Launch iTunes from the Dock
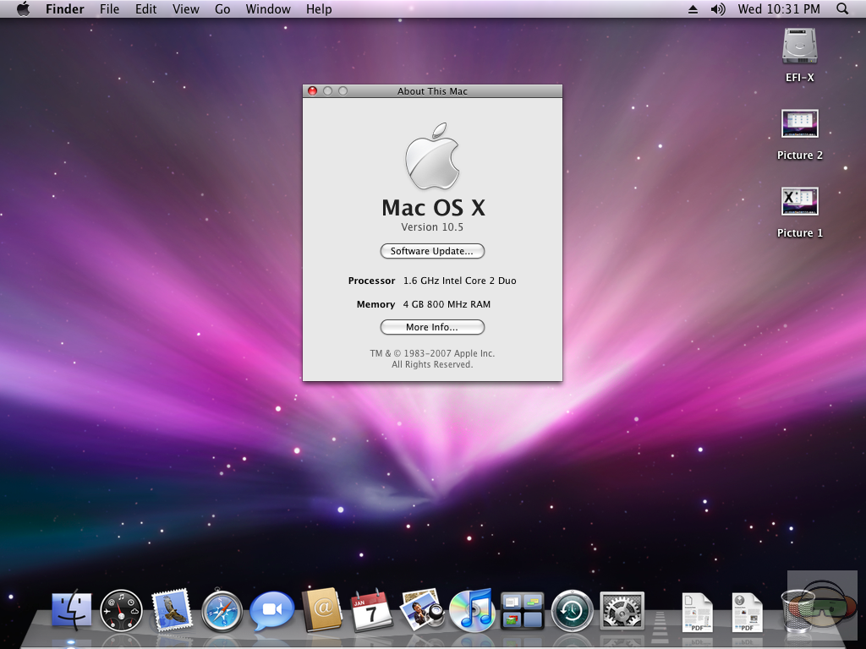The width and height of the screenshot is (866, 649). click(472, 610)
